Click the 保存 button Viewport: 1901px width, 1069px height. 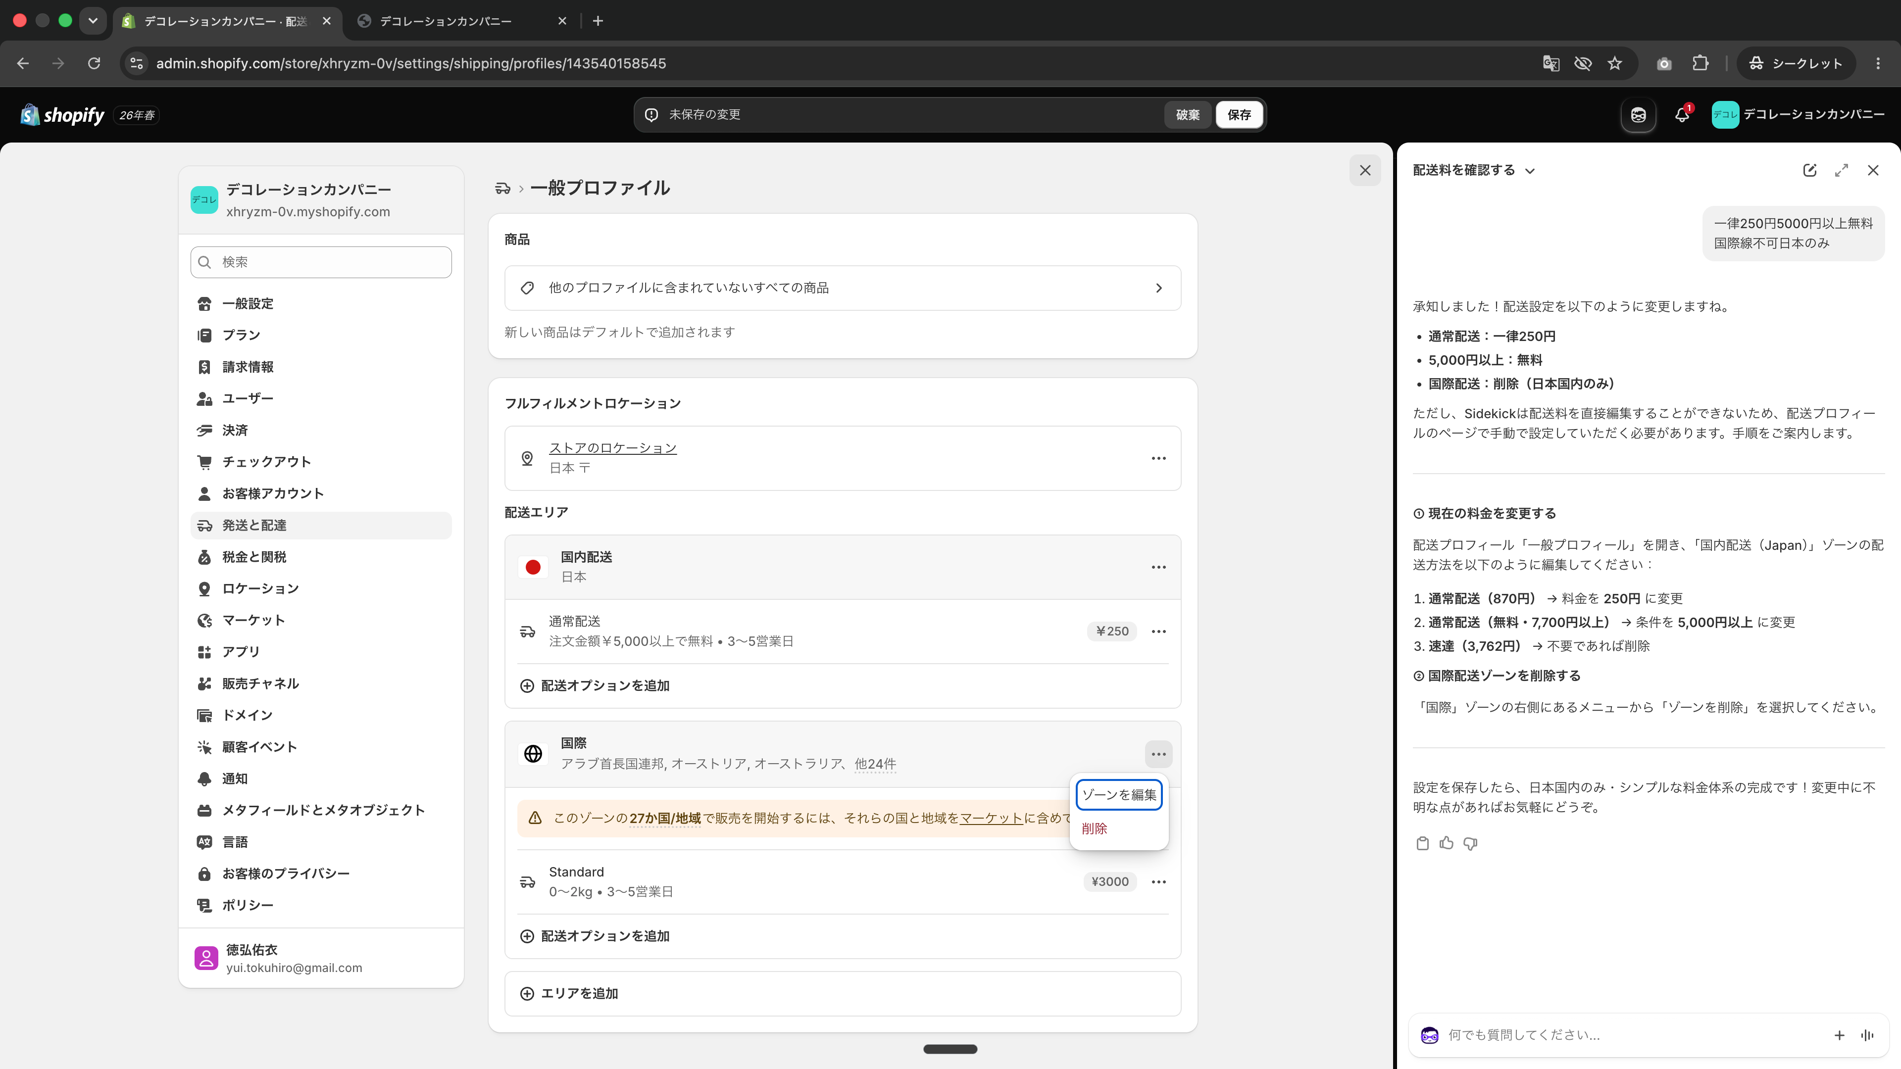pos(1239,115)
